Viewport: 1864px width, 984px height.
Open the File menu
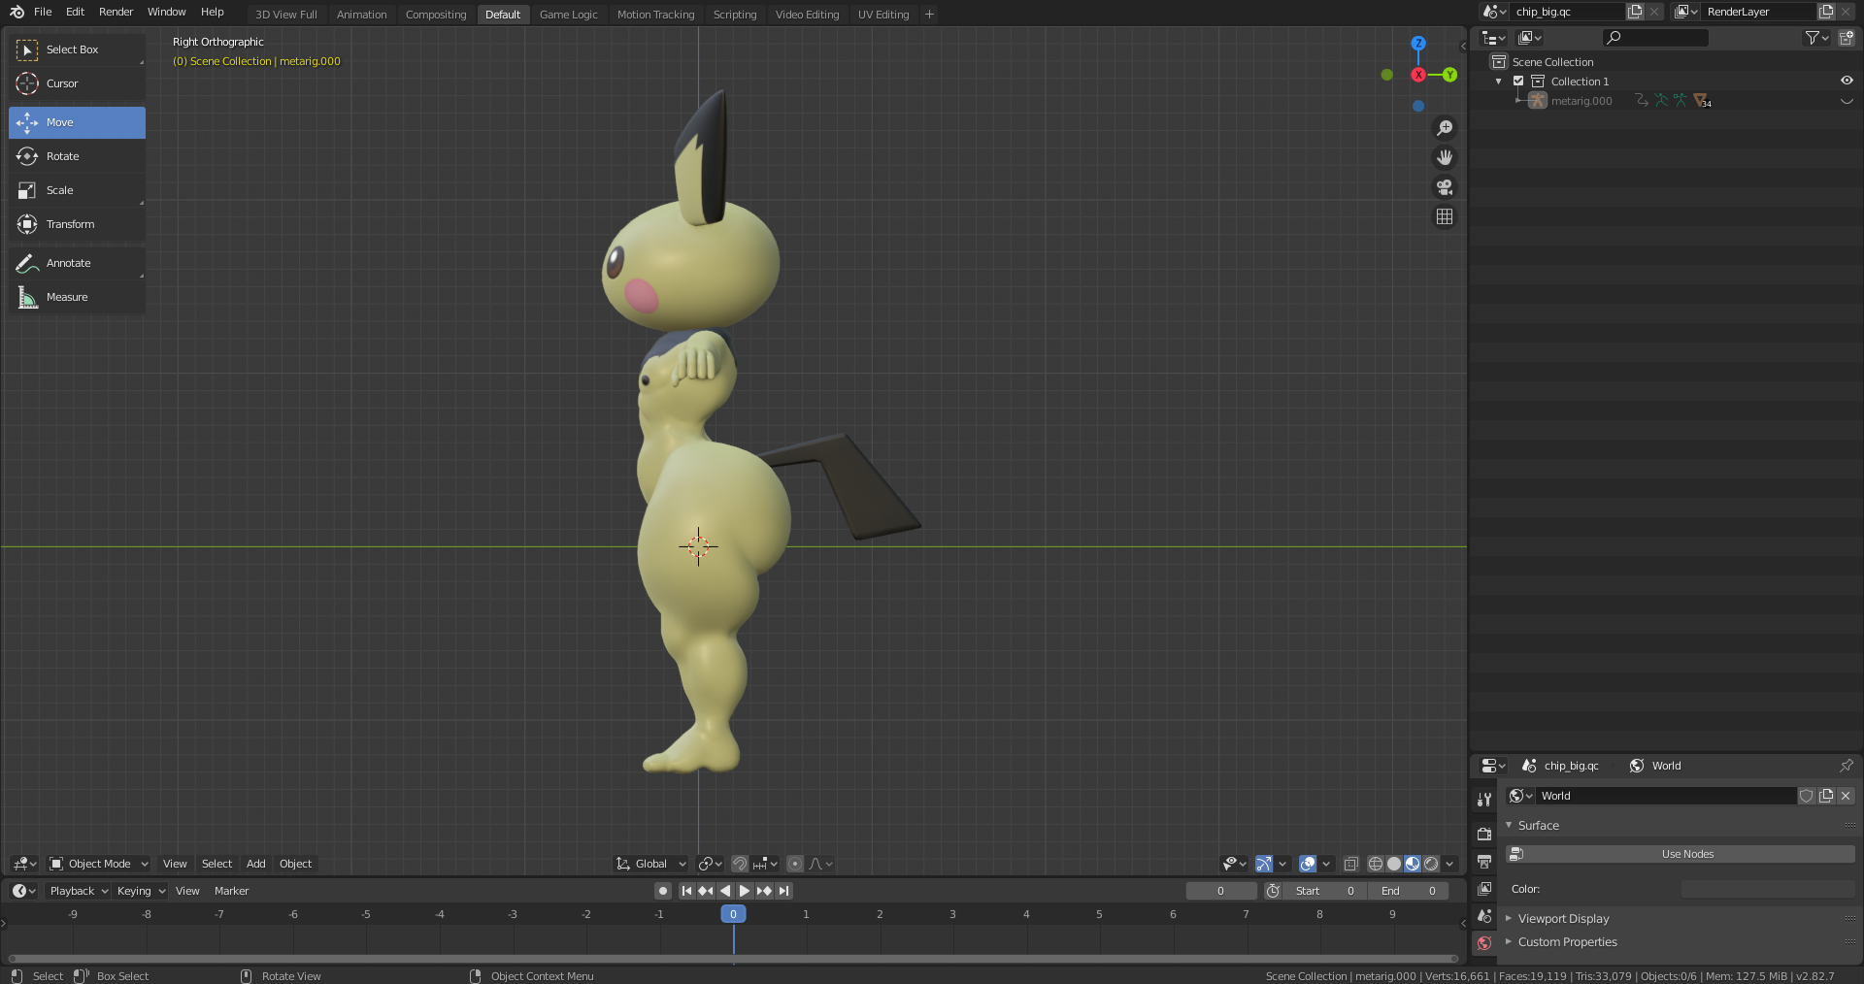(x=43, y=12)
